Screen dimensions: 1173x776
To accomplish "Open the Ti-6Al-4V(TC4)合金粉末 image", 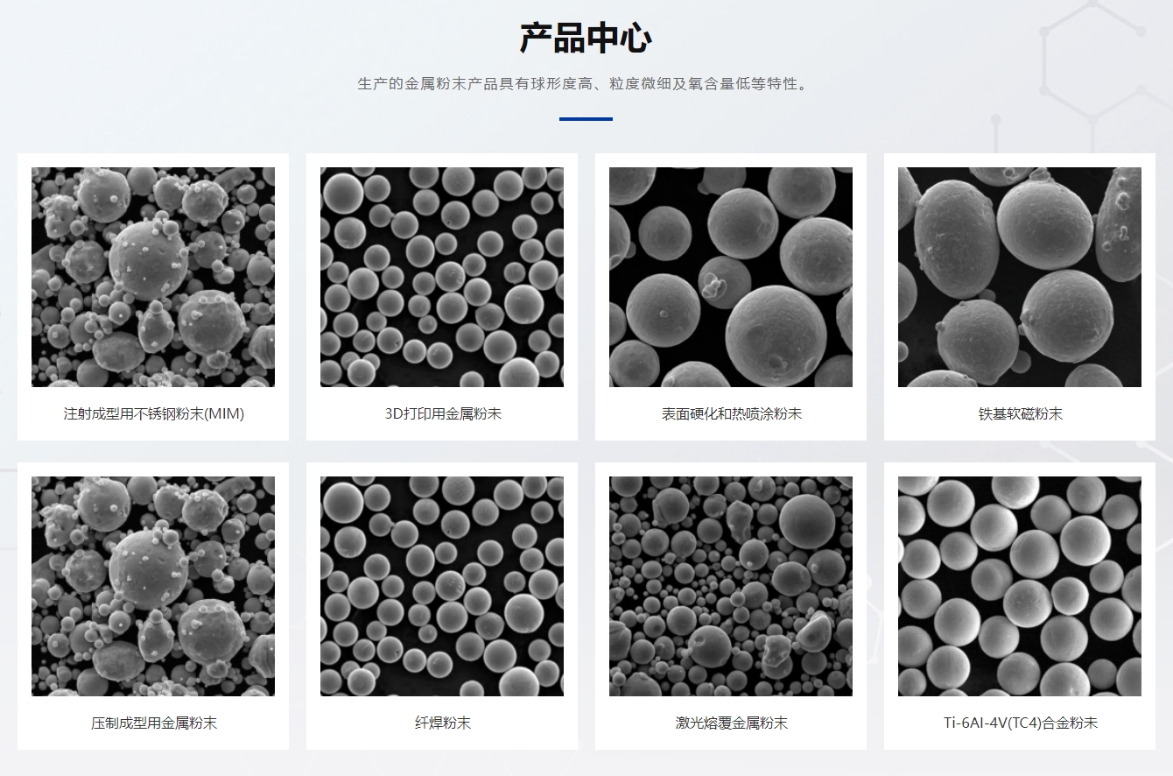I will coord(1020,586).
